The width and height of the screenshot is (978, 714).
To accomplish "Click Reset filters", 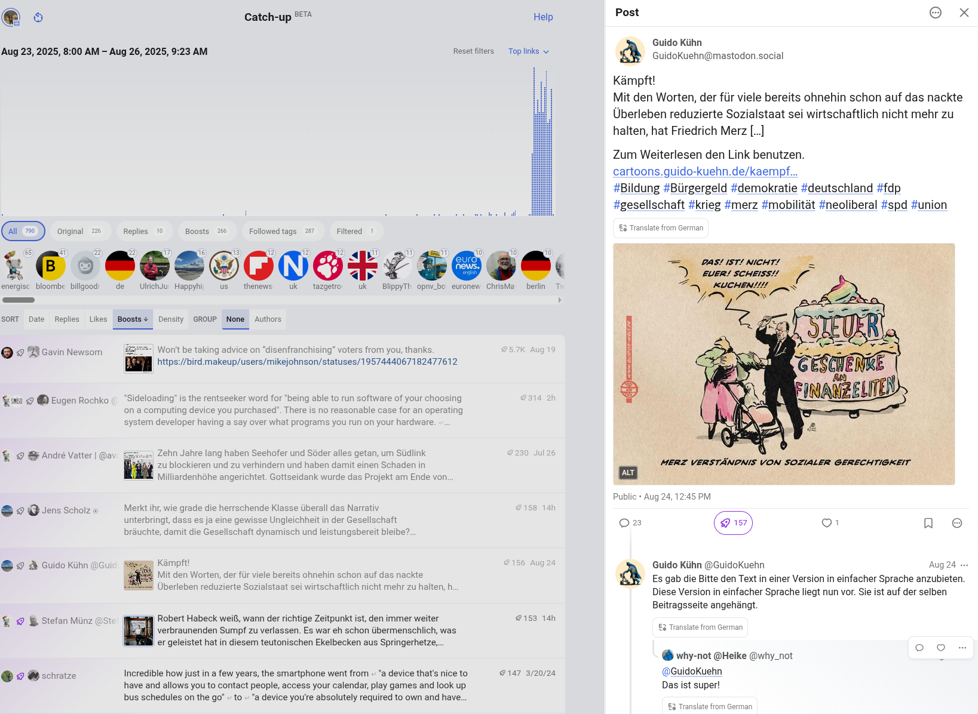I will click(x=474, y=51).
